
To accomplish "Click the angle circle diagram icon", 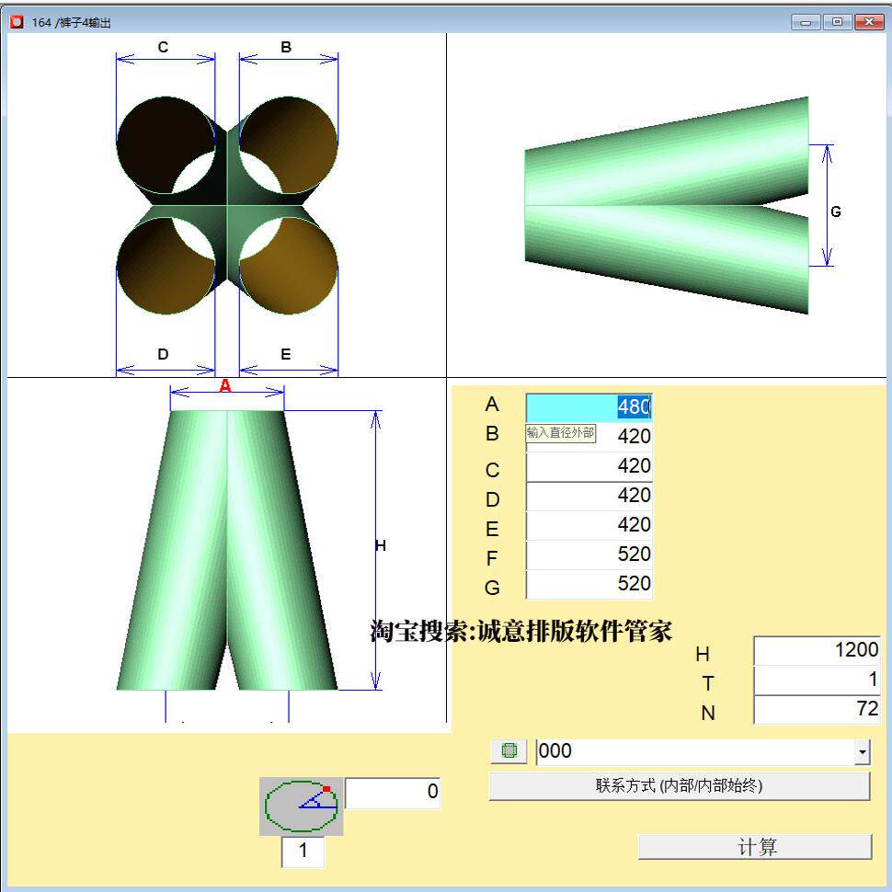I will pos(301,806).
